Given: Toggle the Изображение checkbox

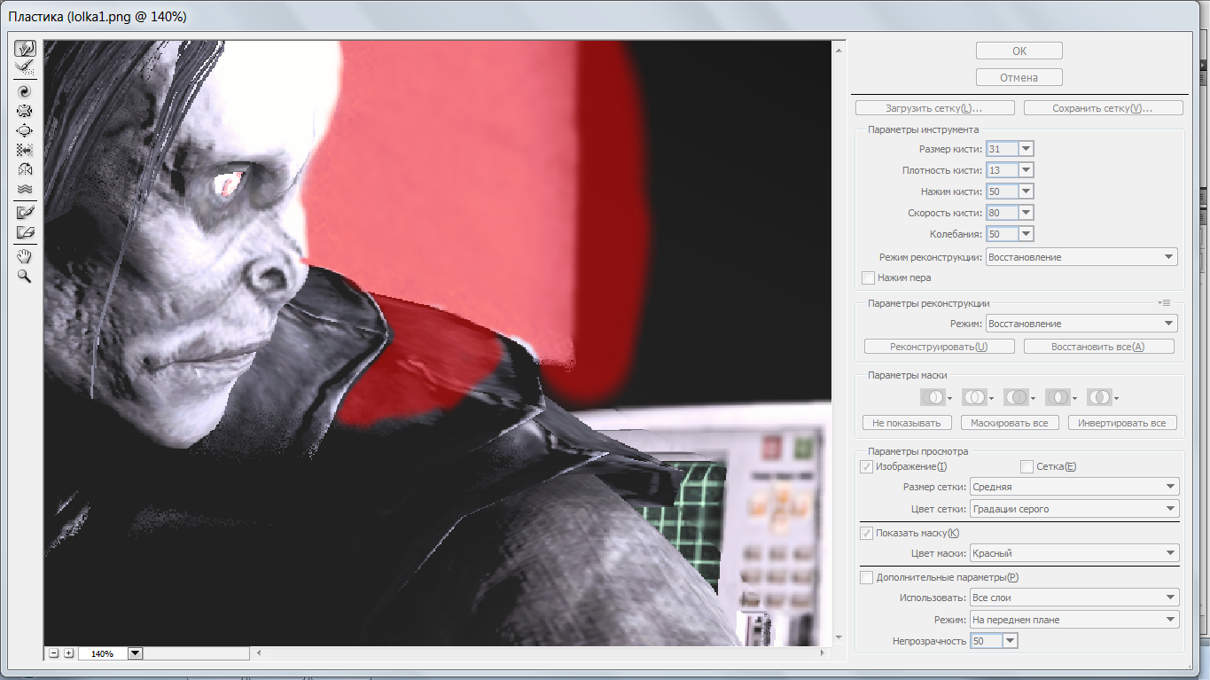Looking at the screenshot, I should point(866,466).
